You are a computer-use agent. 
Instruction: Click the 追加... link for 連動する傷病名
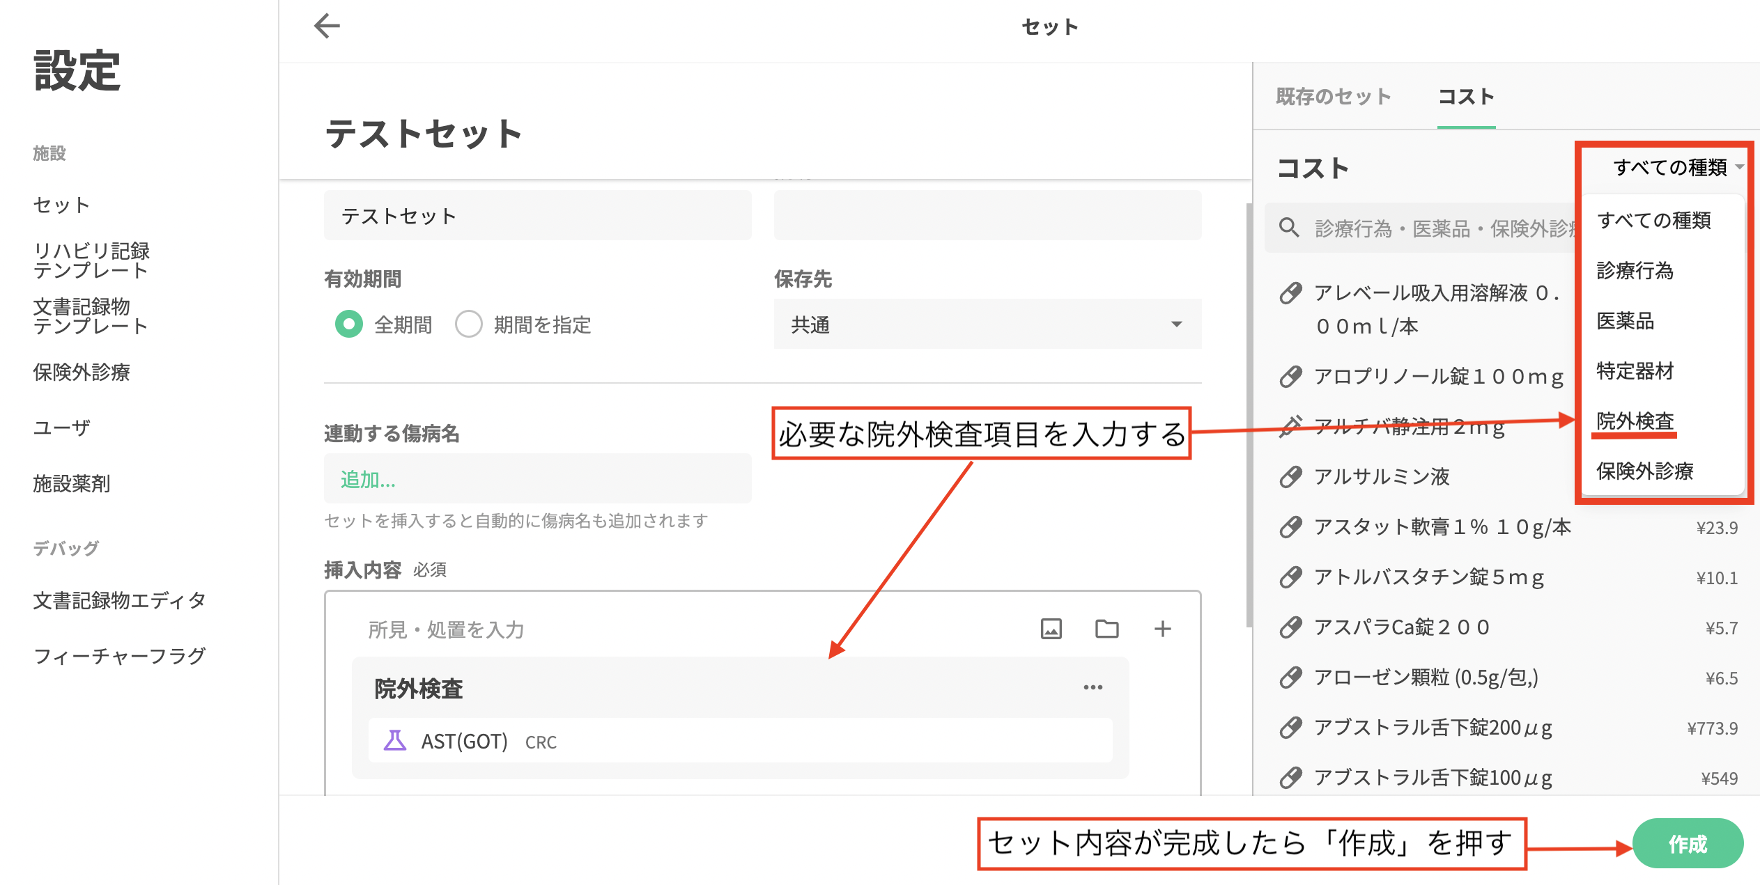click(368, 480)
